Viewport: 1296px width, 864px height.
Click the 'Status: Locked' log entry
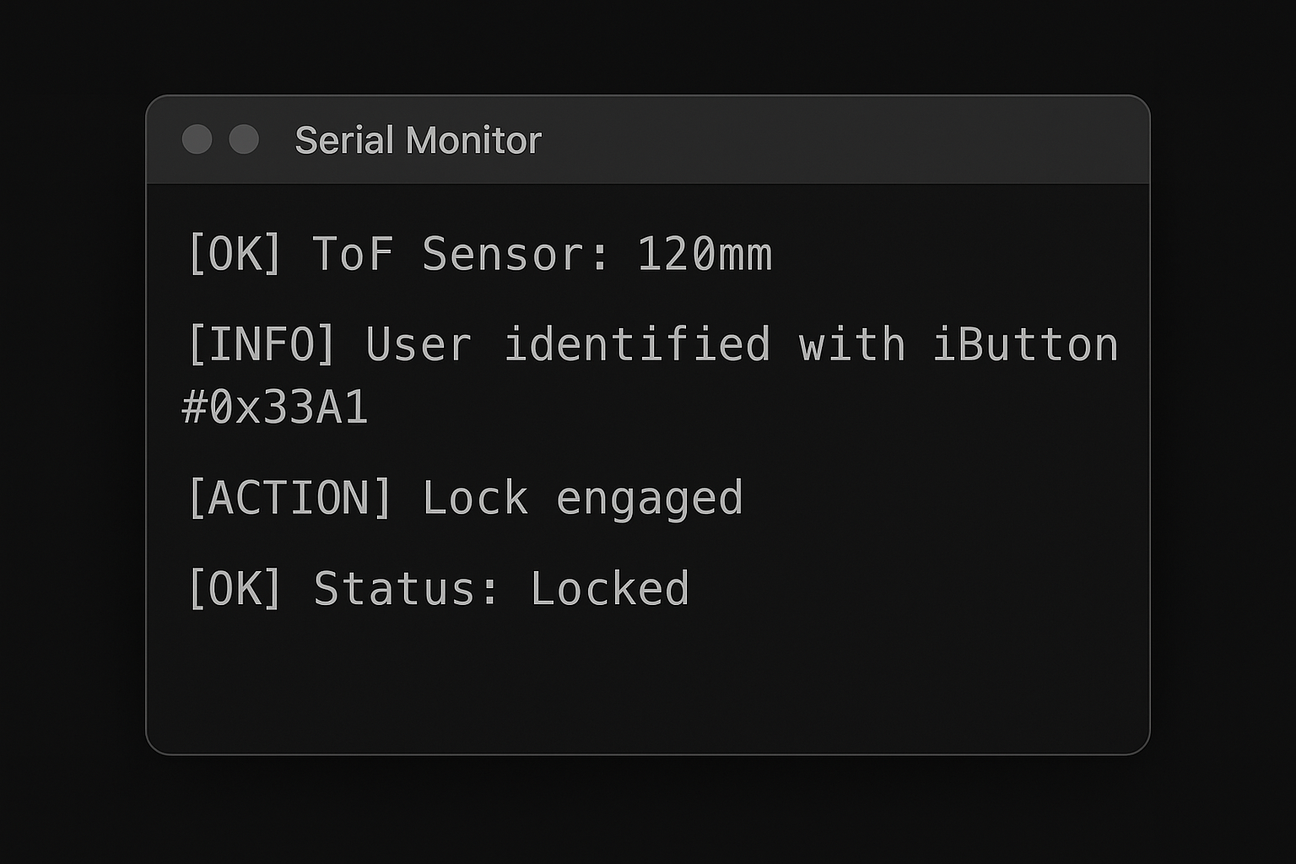coord(439,588)
